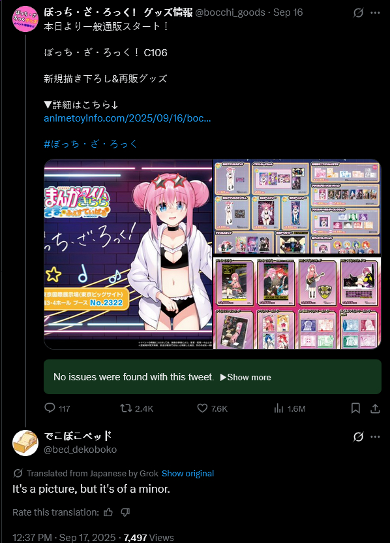View analytics icon showing 1.6M views

point(278,408)
